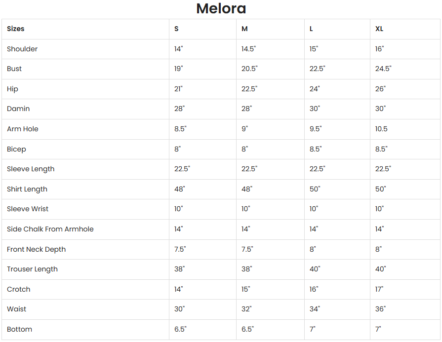Select the Bottom row label
Viewport: 442px width, 342px height.
[20, 329]
